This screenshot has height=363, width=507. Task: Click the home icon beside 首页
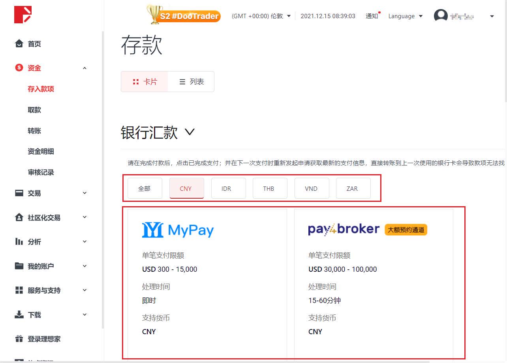[x=19, y=43]
